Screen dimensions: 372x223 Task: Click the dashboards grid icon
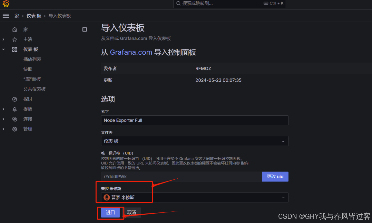point(15,49)
